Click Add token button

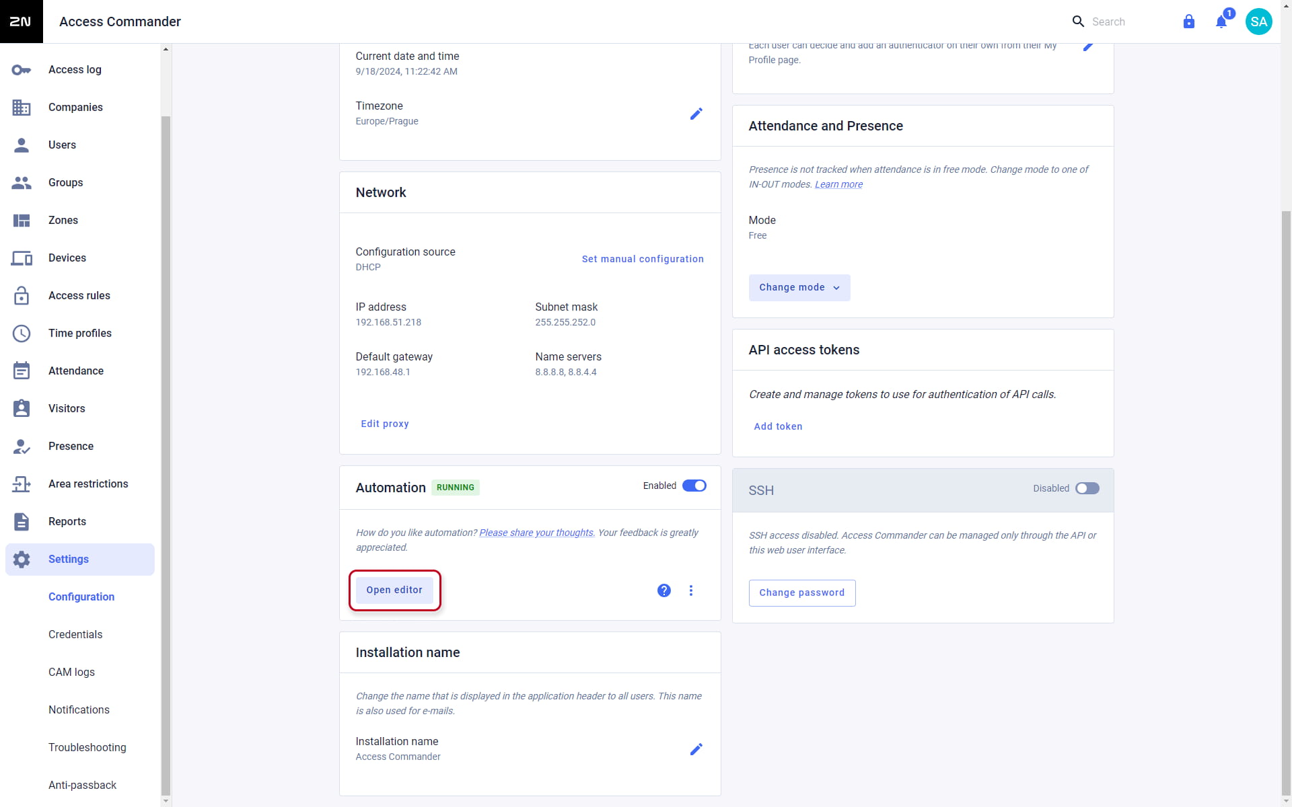778,426
